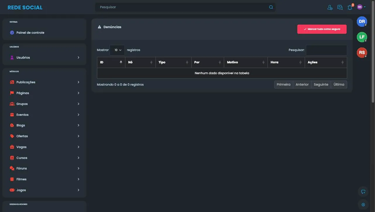The height and width of the screenshot is (212, 375).
Task: Open Painel de controle menu item
Action: pos(44,33)
